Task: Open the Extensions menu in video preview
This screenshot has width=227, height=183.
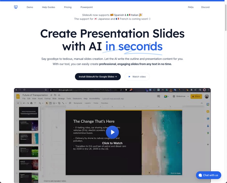Action: (77, 99)
